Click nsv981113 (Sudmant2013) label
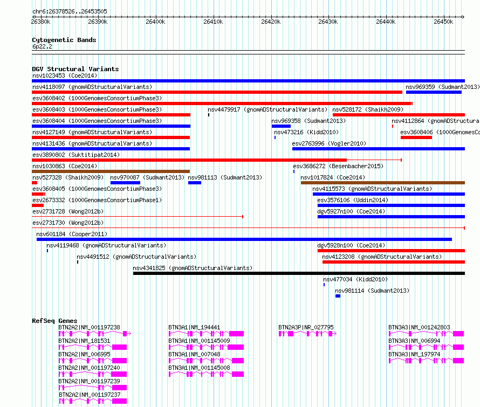The image size is (480, 407). 225,177
